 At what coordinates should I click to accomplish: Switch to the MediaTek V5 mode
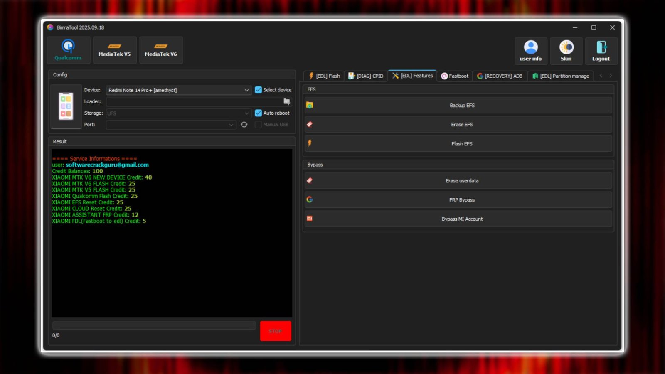click(115, 50)
